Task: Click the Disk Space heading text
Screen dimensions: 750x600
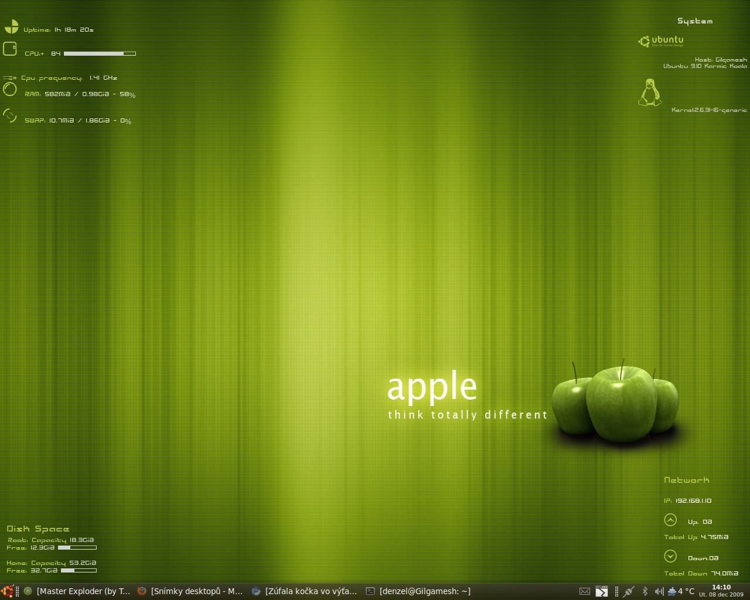Action: (38, 529)
